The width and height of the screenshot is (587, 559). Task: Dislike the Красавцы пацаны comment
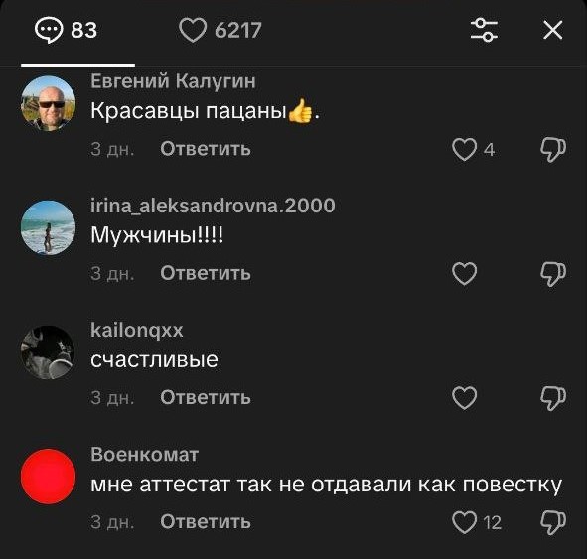(553, 149)
